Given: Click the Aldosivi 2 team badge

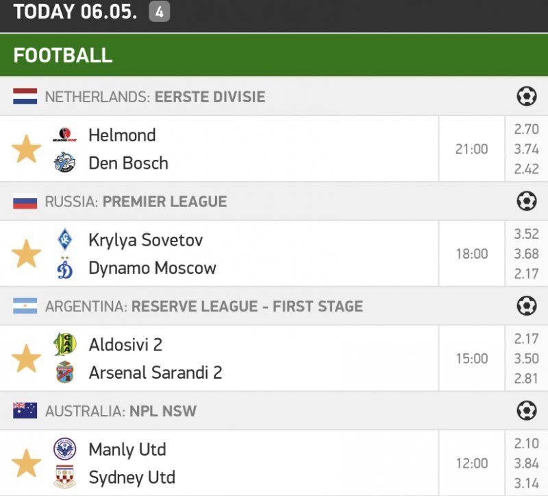Looking at the screenshot, I should [x=64, y=344].
